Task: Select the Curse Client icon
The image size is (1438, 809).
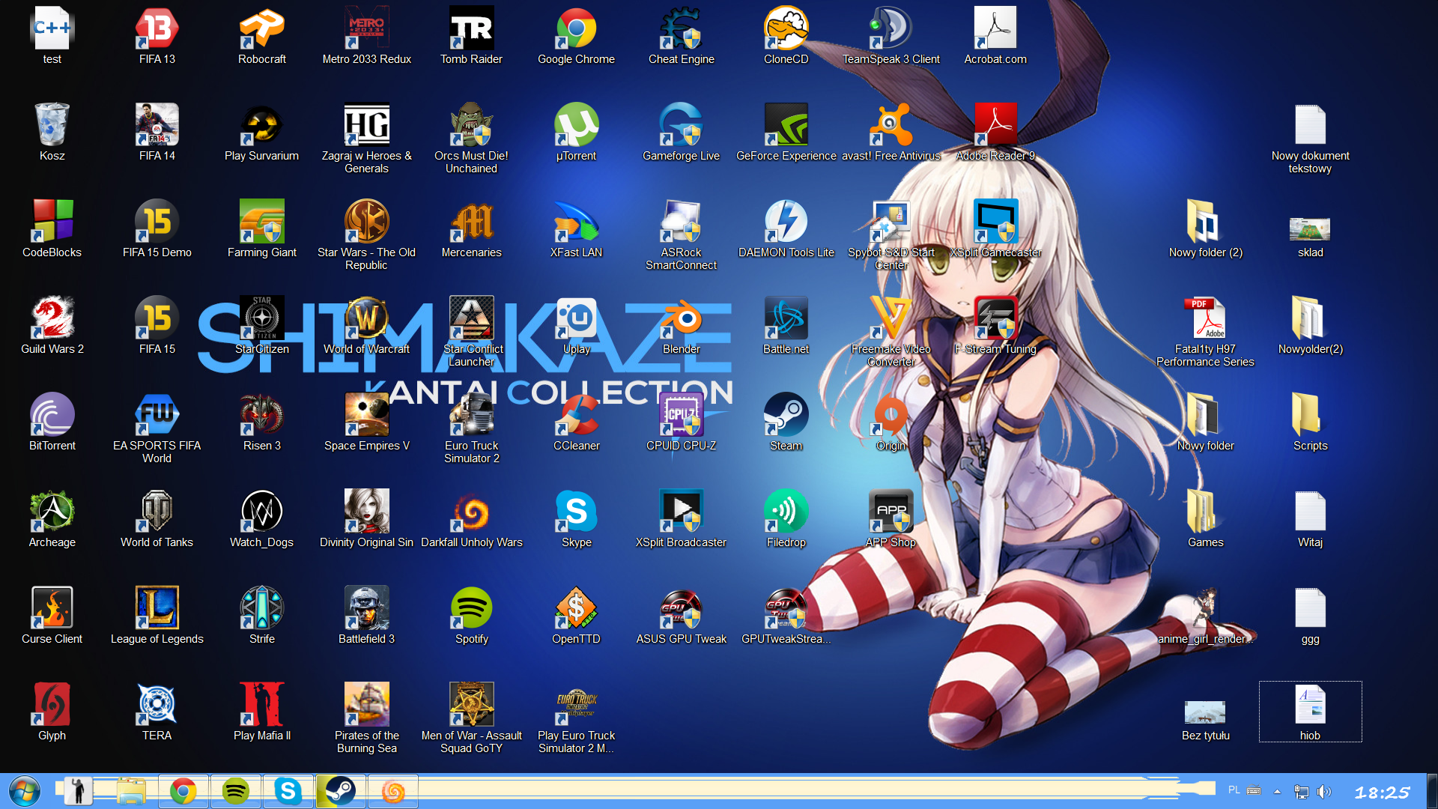Action: coord(52,615)
